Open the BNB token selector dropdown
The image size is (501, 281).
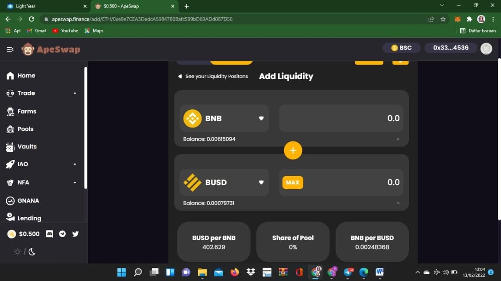point(224,118)
